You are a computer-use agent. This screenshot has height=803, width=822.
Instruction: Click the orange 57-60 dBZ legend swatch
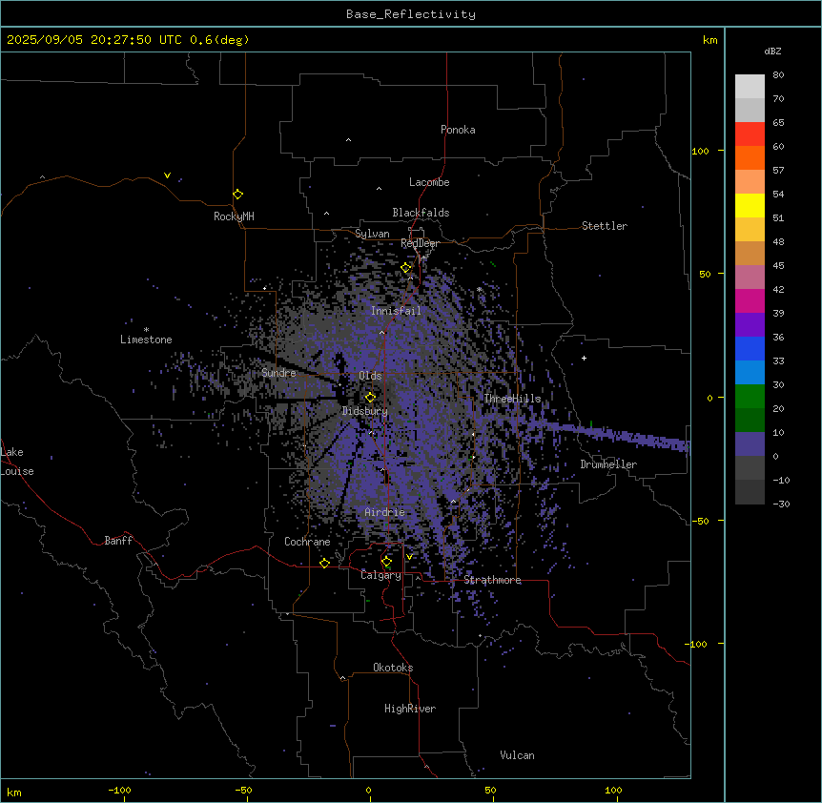pyautogui.click(x=750, y=158)
